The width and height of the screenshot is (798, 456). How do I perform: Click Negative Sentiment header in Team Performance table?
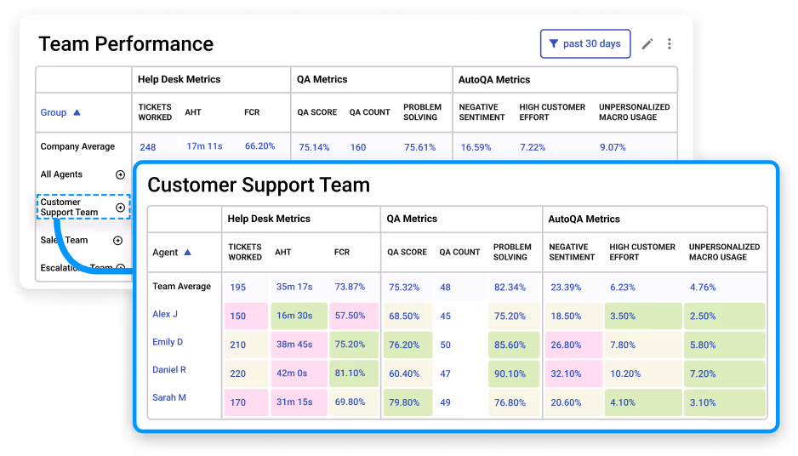[482, 112]
